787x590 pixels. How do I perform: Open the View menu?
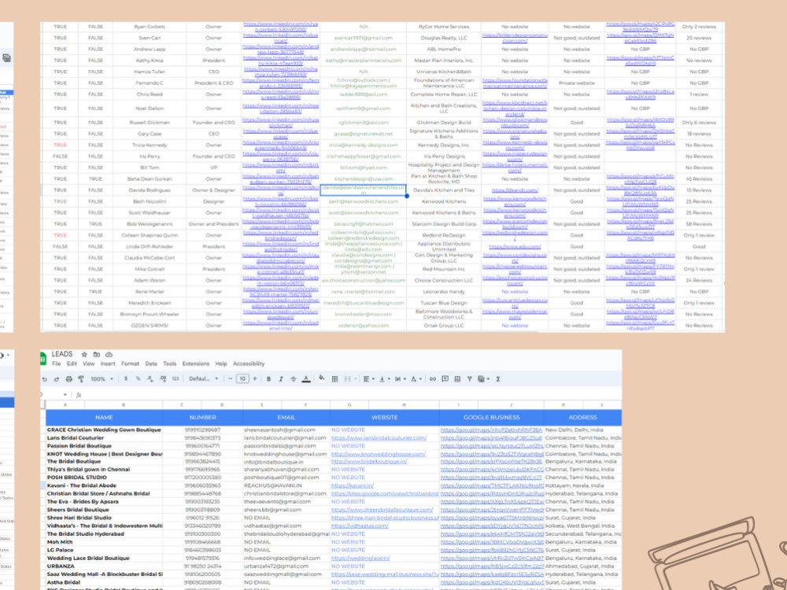(89, 363)
